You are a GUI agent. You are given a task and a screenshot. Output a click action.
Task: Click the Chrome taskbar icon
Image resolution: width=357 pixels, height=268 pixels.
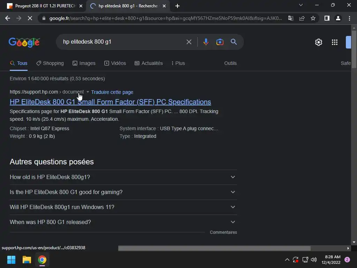click(42, 260)
